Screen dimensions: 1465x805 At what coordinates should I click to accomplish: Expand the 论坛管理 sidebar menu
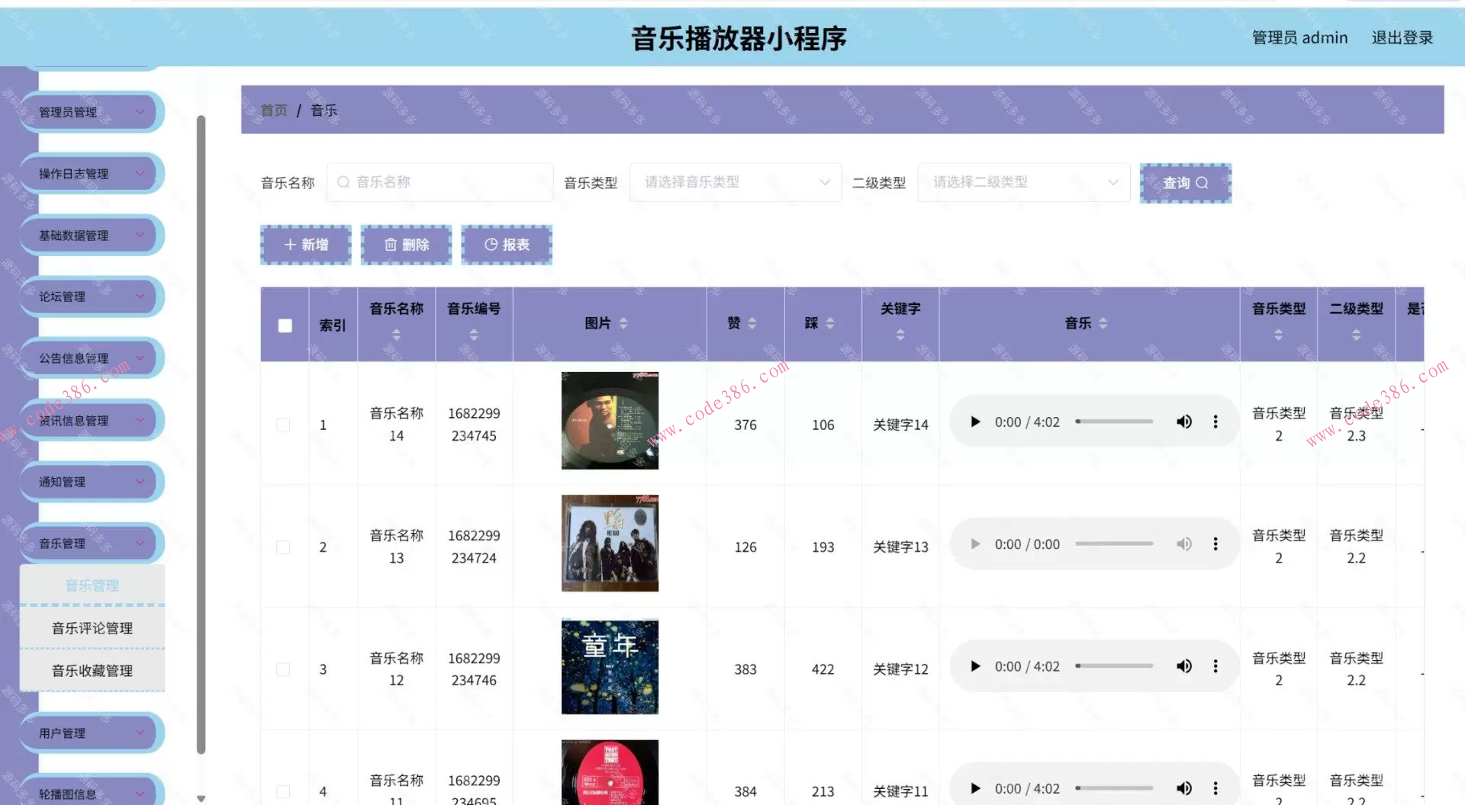click(x=91, y=297)
